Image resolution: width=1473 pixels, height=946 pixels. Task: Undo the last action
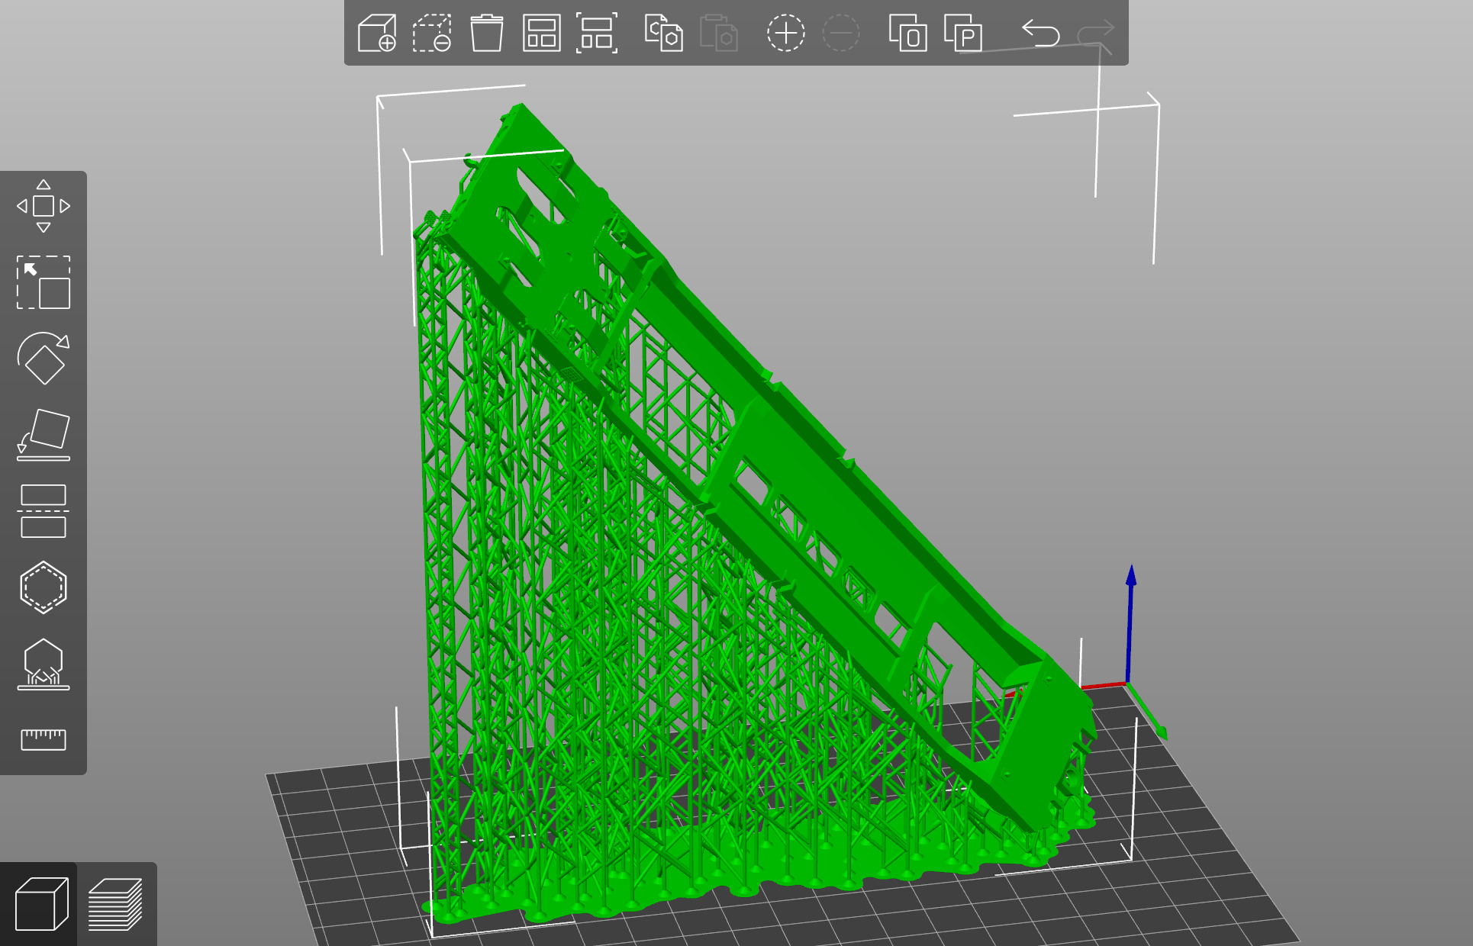pos(1041,34)
